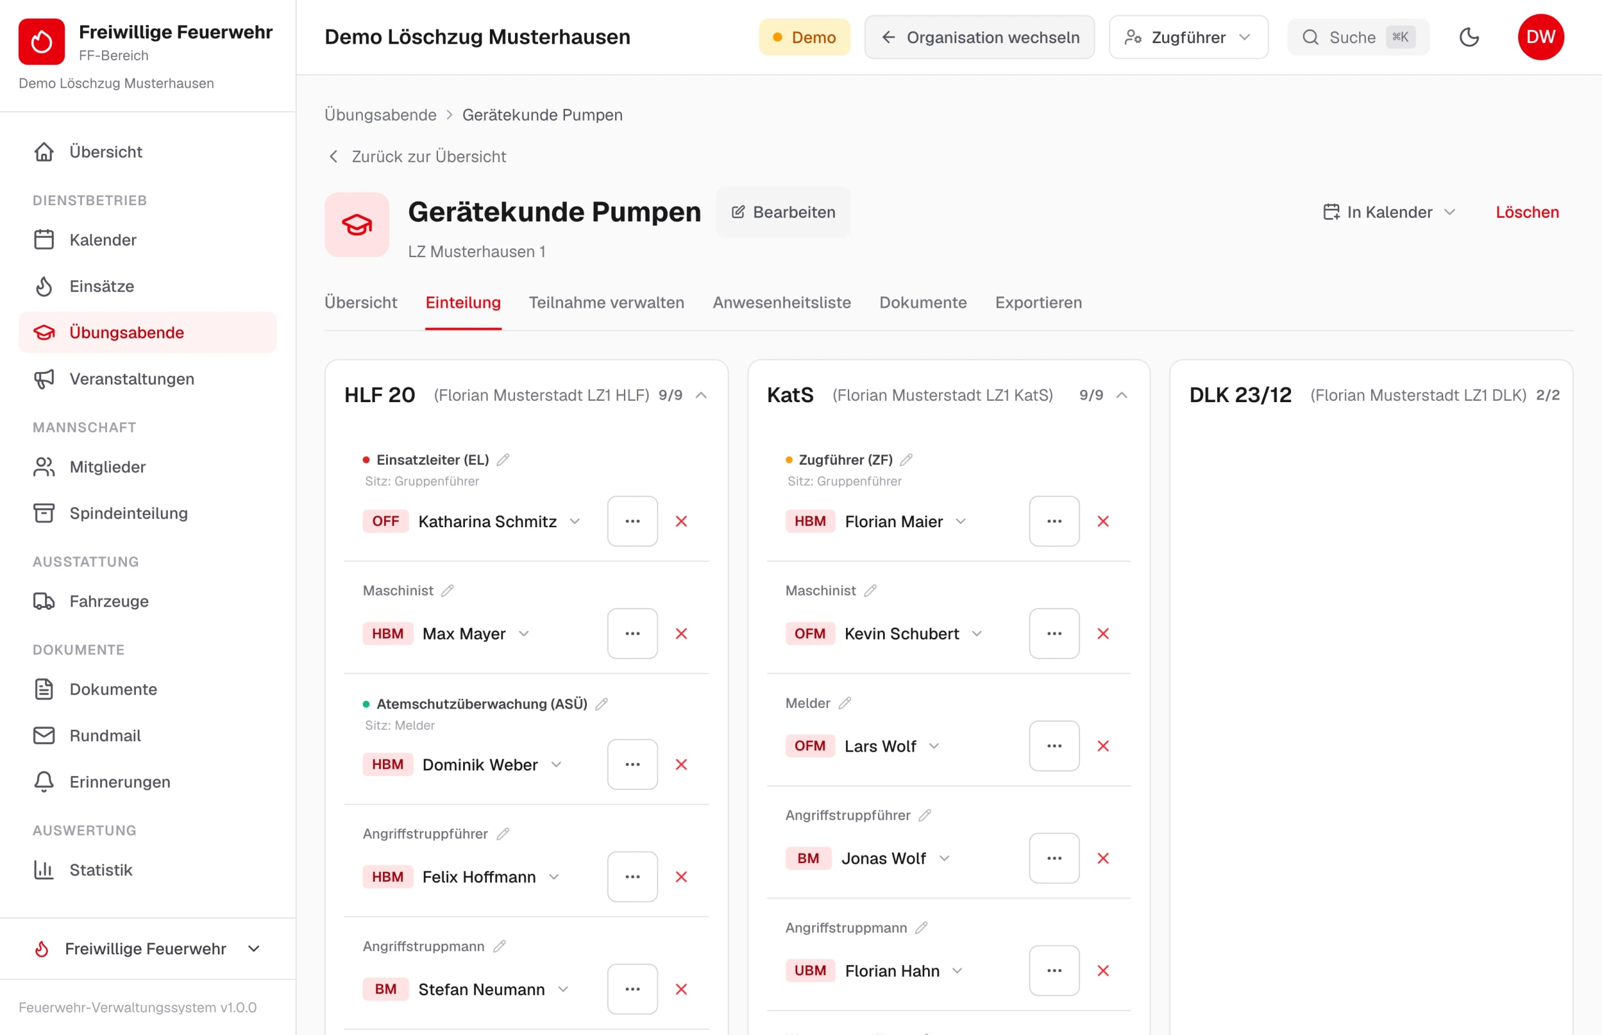Collapse the HLF 20 vehicle card
The width and height of the screenshot is (1602, 1035).
pyautogui.click(x=701, y=395)
